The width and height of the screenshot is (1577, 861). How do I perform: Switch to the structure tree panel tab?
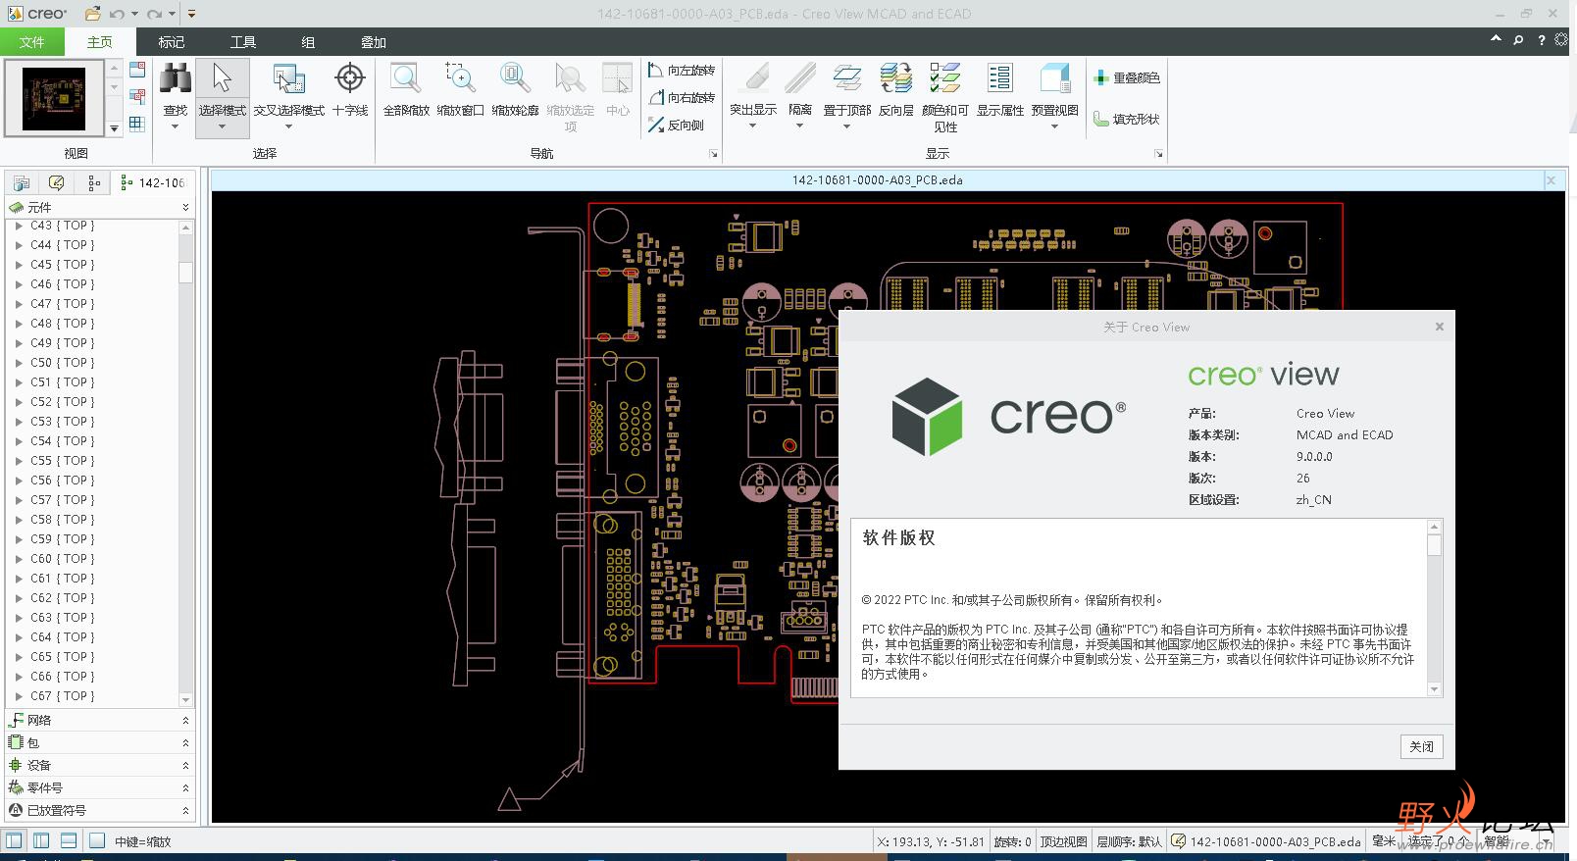pyautogui.click(x=93, y=182)
